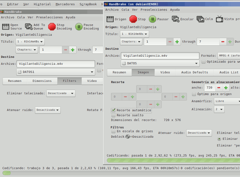The image size is (240, 177).
Task: Switch to Audio Defaults tab
Action: 194,72
